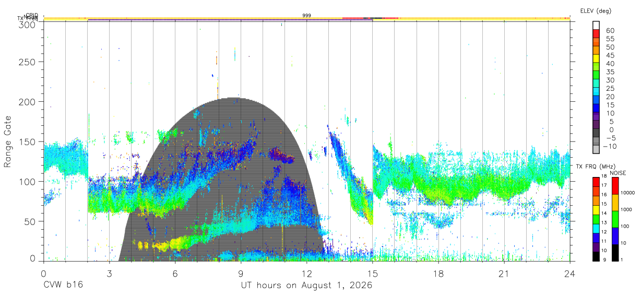Click '20' on the ELEV colorbar
Image resolution: width=641 pixels, height=296 pixels.
click(610, 97)
